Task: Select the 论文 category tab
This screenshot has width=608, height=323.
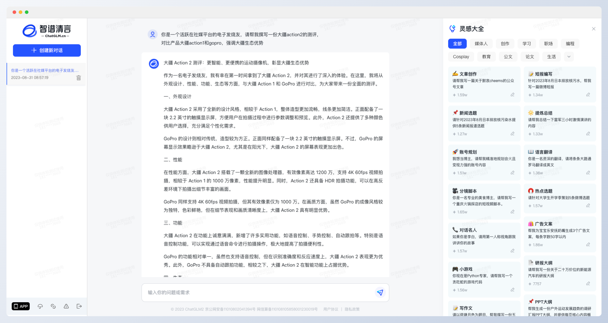Action: tap(530, 57)
